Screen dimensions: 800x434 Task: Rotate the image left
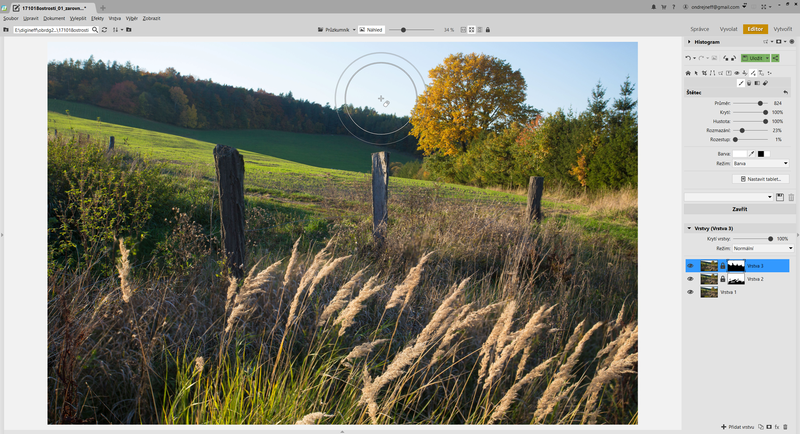tap(725, 58)
